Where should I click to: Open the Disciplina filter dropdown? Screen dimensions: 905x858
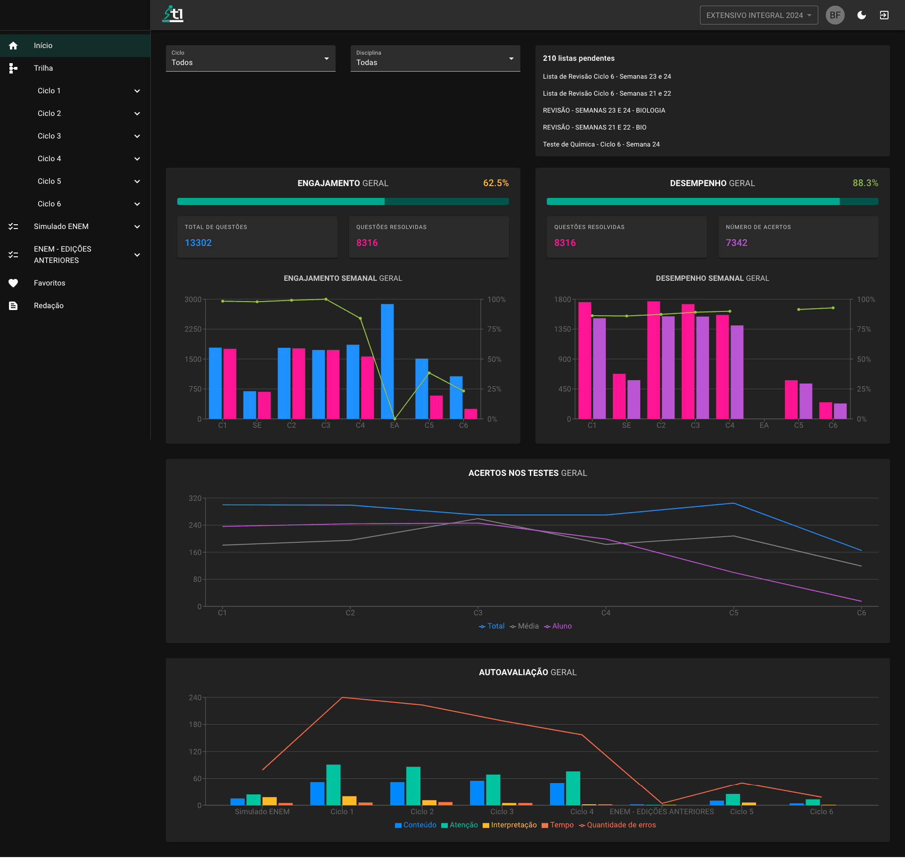pyautogui.click(x=435, y=58)
